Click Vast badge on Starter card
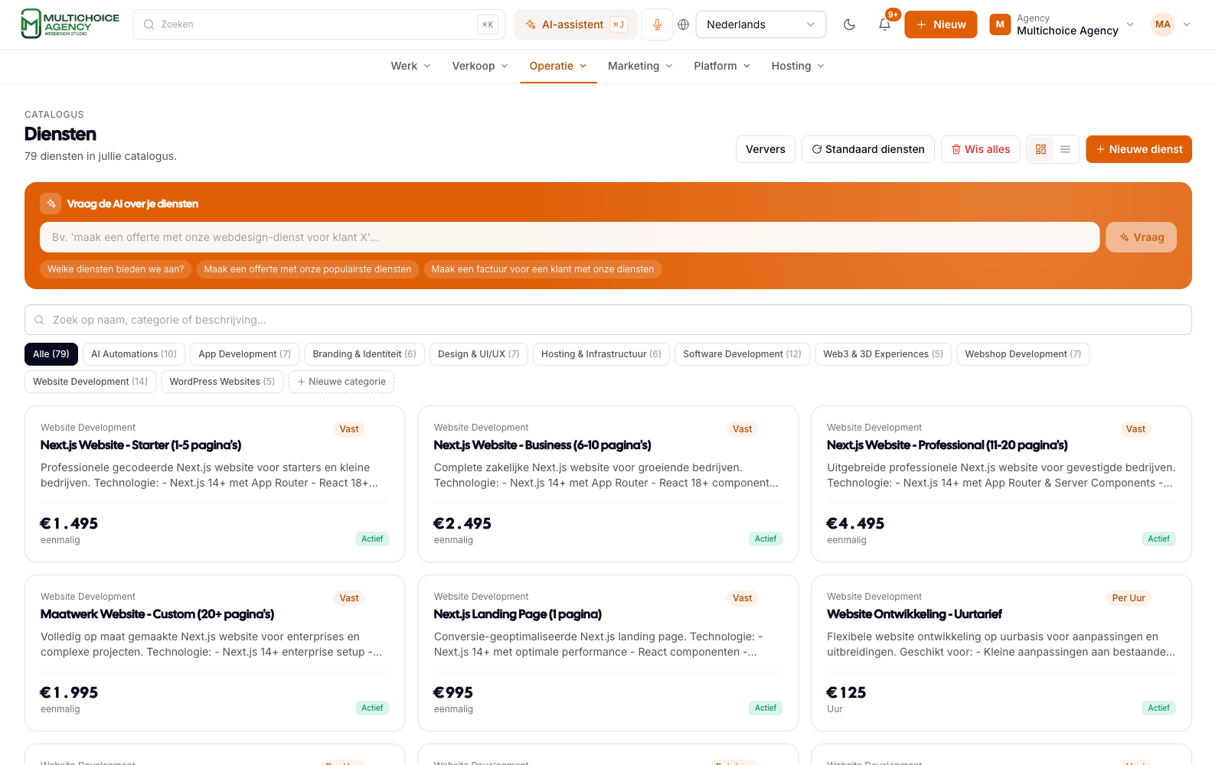1225x765 pixels. click(x=349, y=429)
